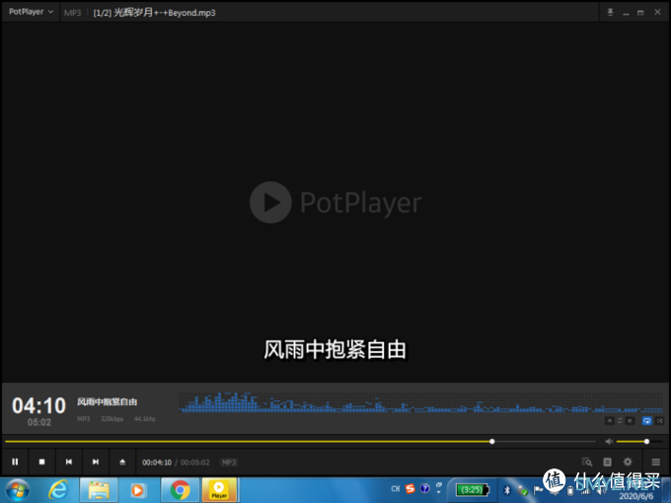The height and width of the screenshot is (503, 671).
Task: Pause playback with the pause button
Action: pyautogui.click(x=15, y=462)
